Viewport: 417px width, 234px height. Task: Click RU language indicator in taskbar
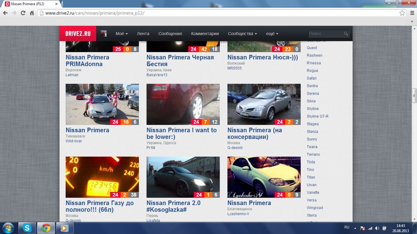347,227
